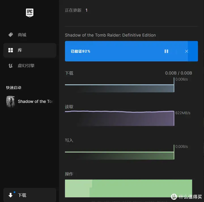
Task: Click the 快速启动 quick launch label
Action: tap(14, 88)
